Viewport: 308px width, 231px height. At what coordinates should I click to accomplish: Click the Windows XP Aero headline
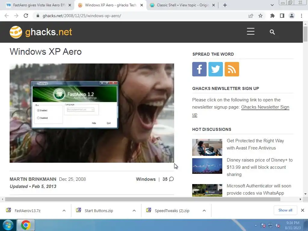click(x=46, y=52)
